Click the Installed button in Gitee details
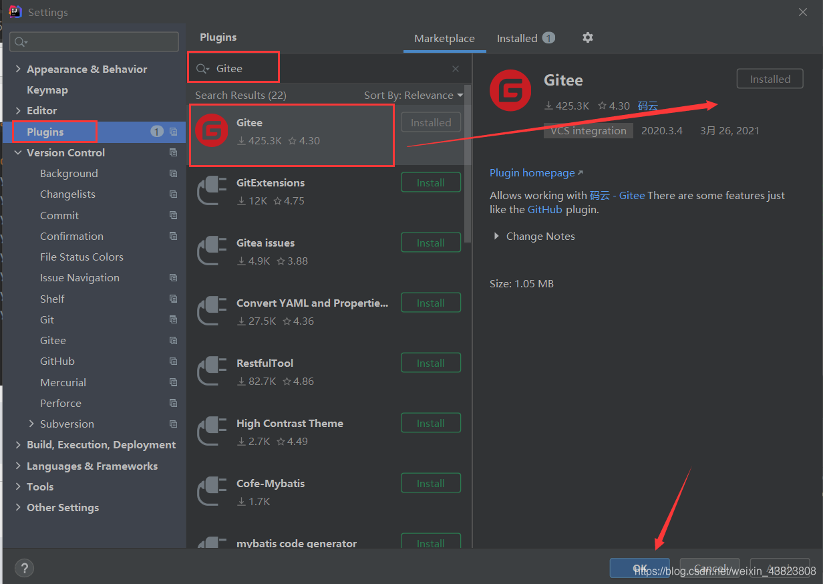 (x=770, y=79)
